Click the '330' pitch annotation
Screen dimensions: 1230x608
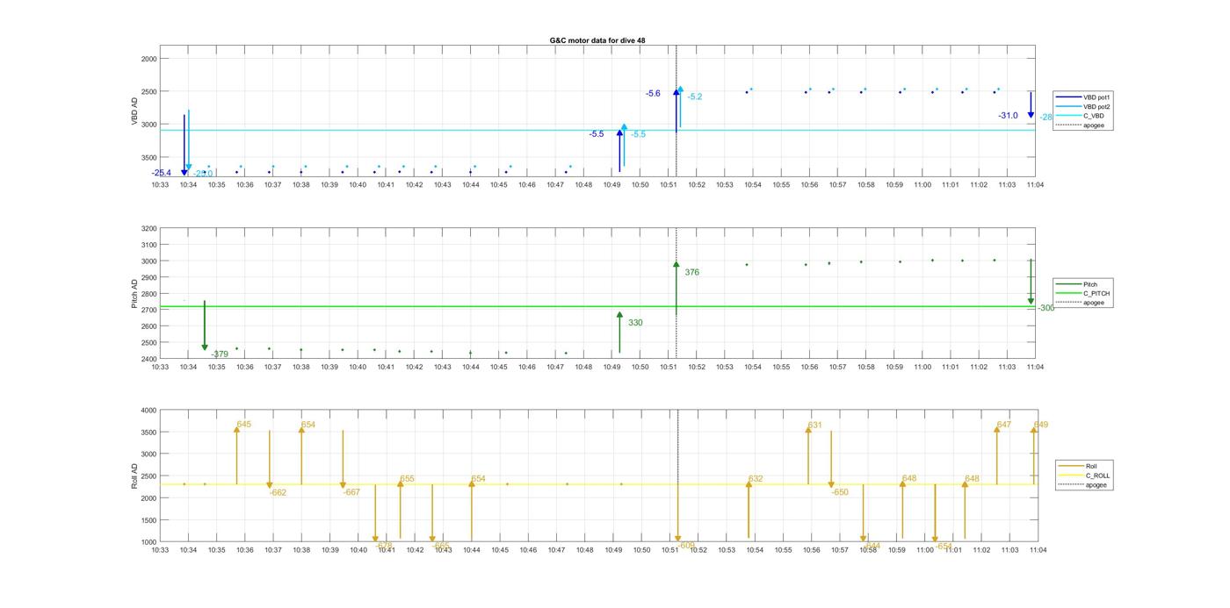635,323
